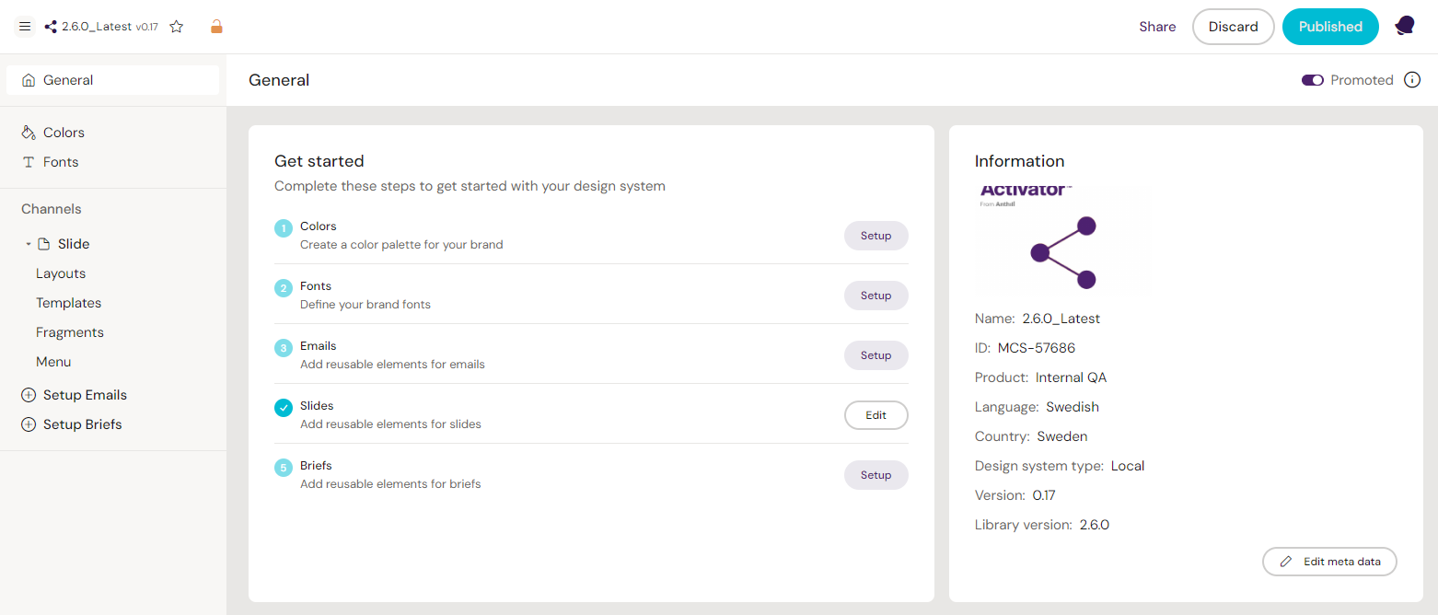Click the share icon next to 2.6.0_Latest
This screenshot has width=1438, height=615.
click(x=50, y=26)
